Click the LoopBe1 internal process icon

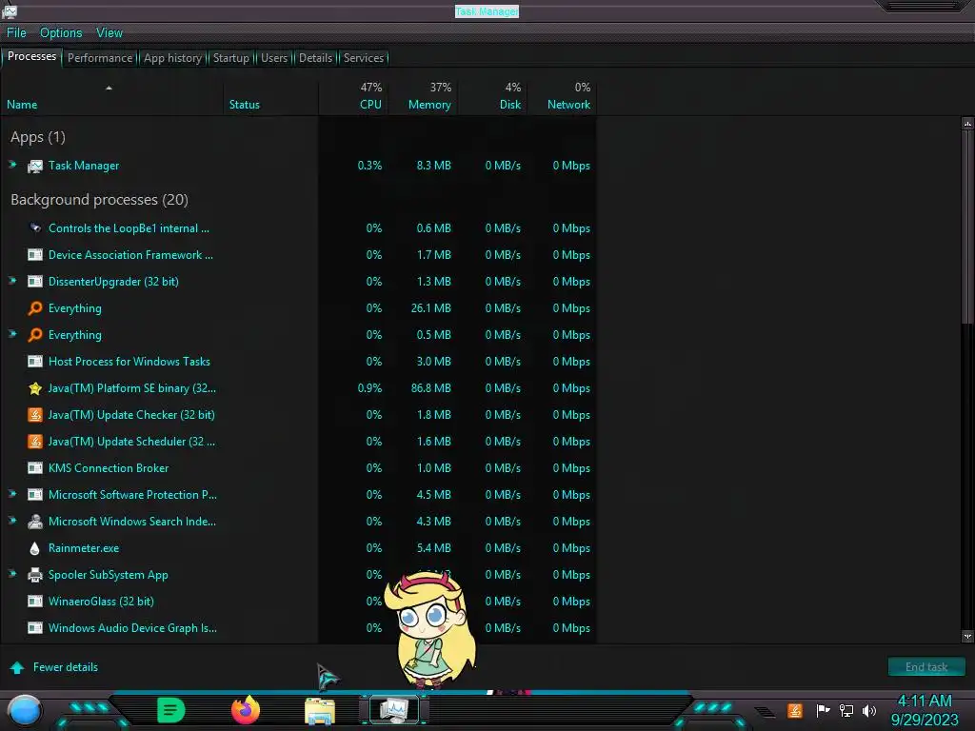pyautogui.click(x=35, y=228)
